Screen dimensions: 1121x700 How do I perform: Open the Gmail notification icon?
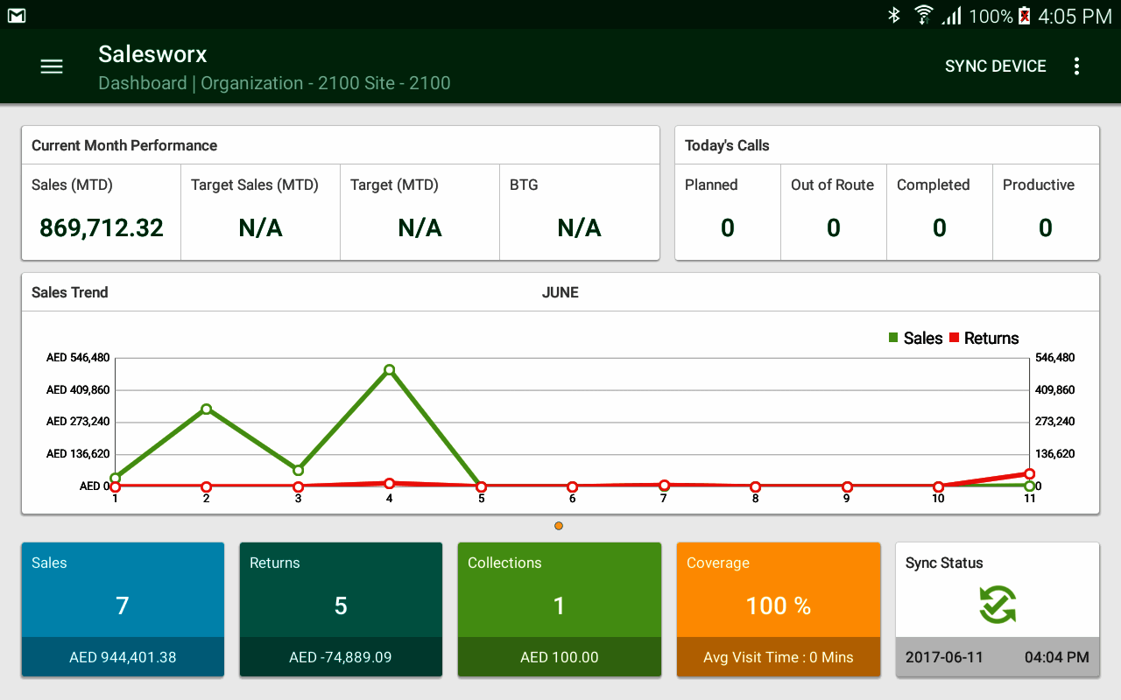[16, 16]
